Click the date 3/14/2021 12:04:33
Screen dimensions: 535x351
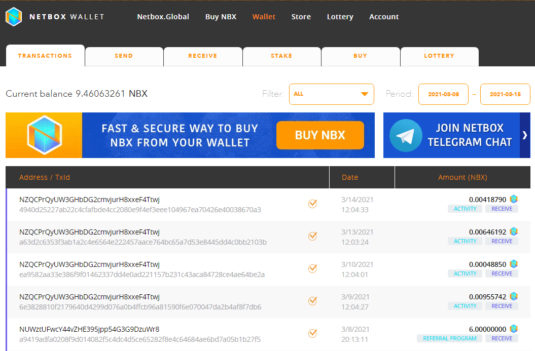pyautogui.click(x=357, y=205)
